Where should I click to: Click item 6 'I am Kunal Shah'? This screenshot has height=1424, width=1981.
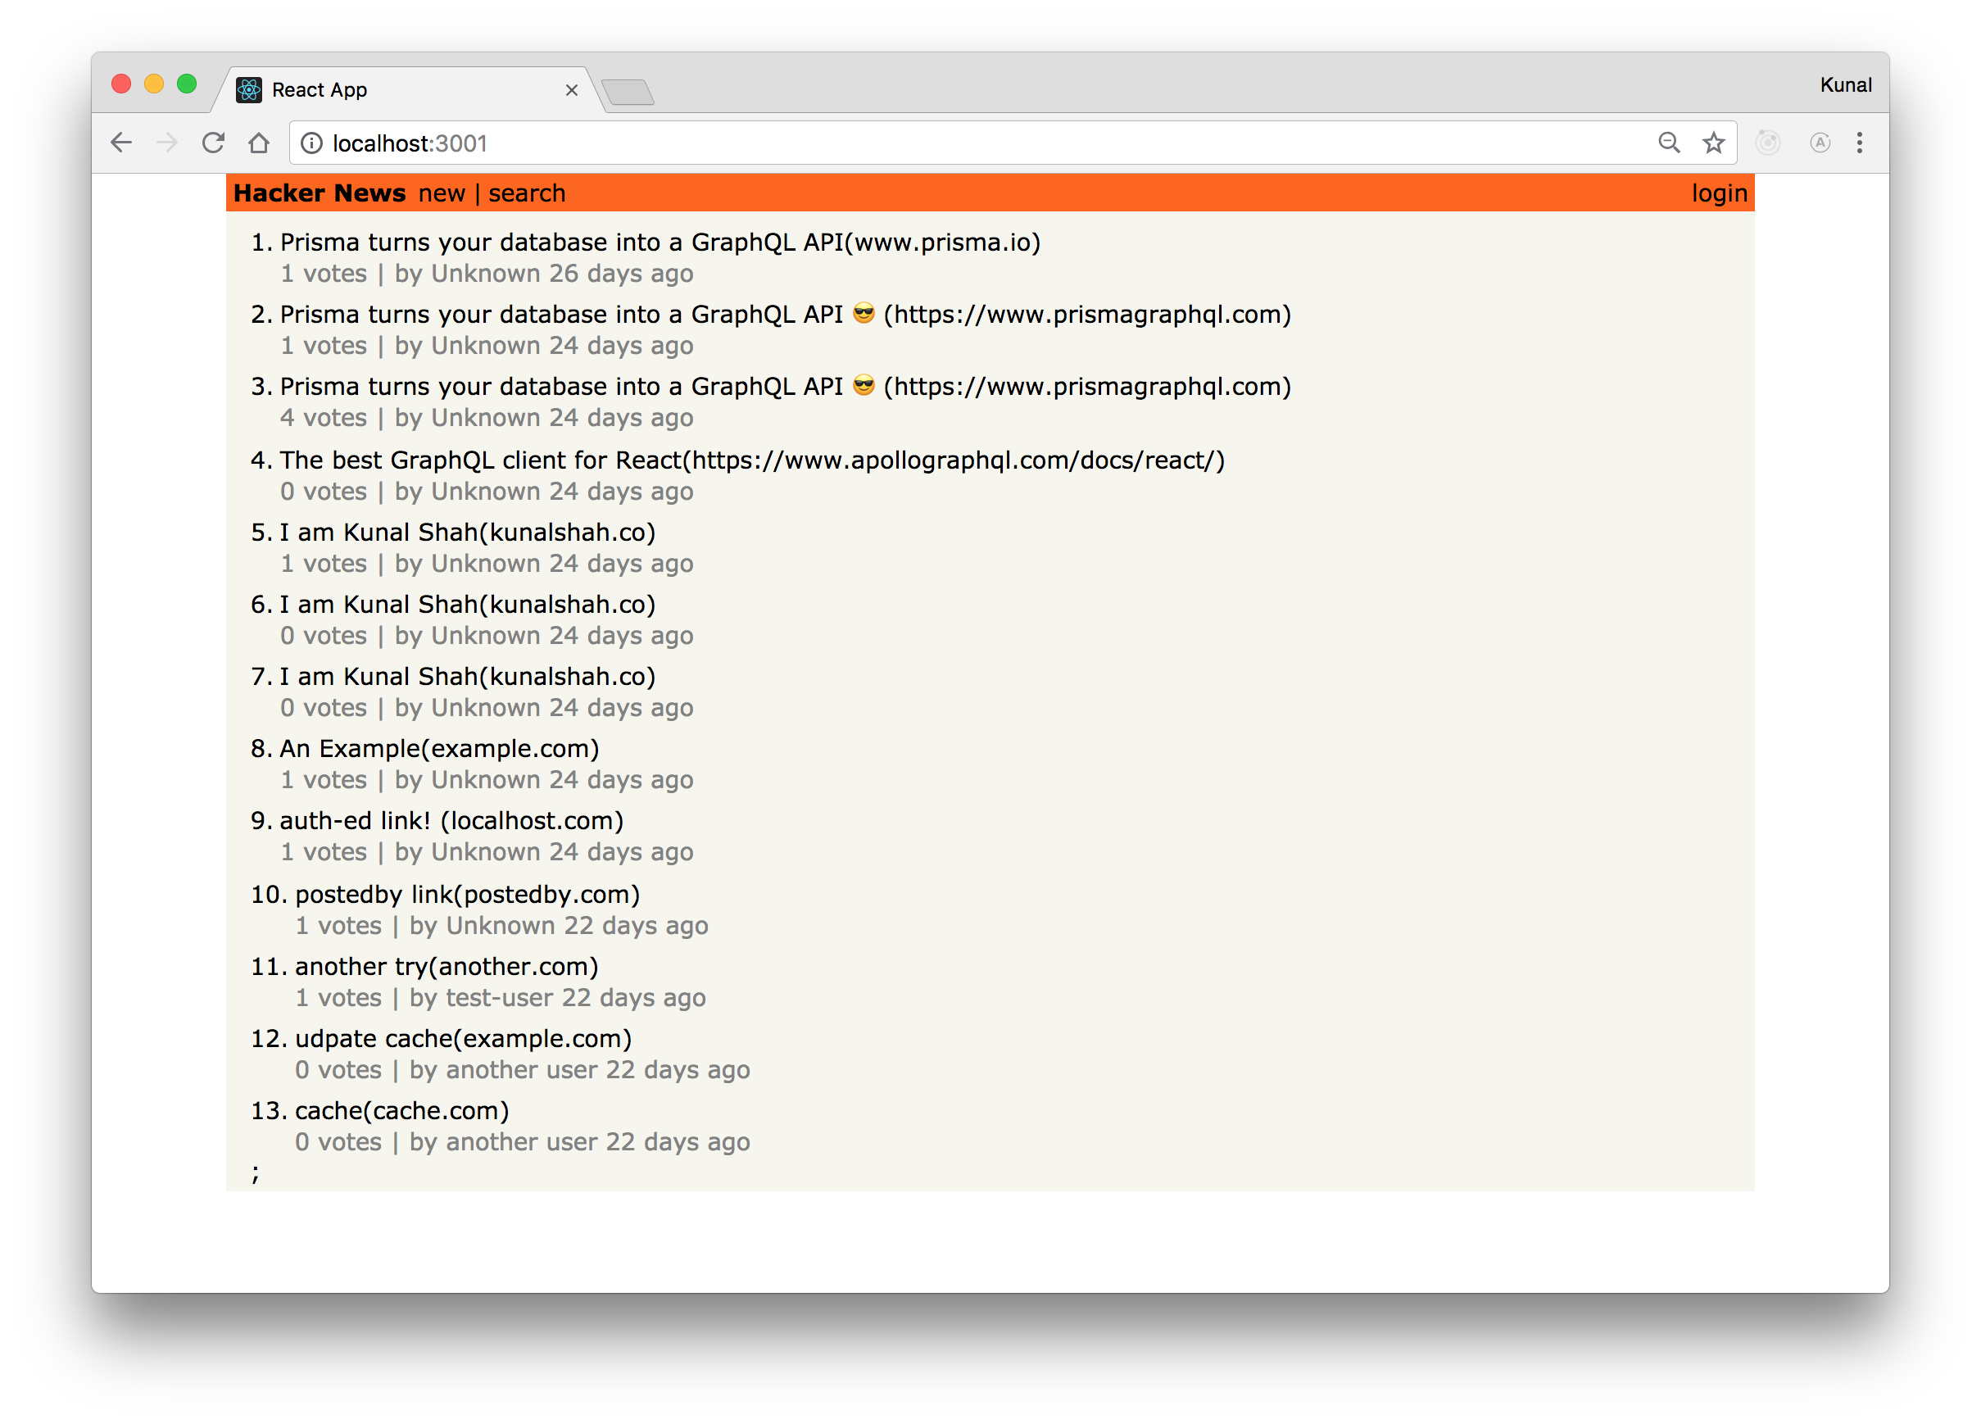[467, 605]
